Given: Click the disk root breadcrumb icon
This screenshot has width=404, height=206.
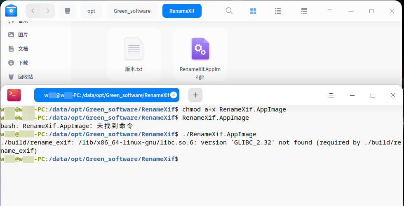Looking at the screenshot, I should [x=68, y=11].
